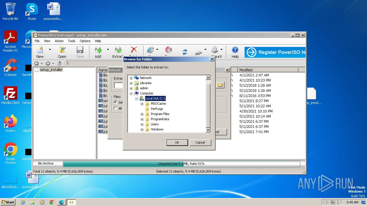The width and height of the screenshot is (367, 206).
Task: Select the 'All files' radio button
Action: (x=116, y=108)
